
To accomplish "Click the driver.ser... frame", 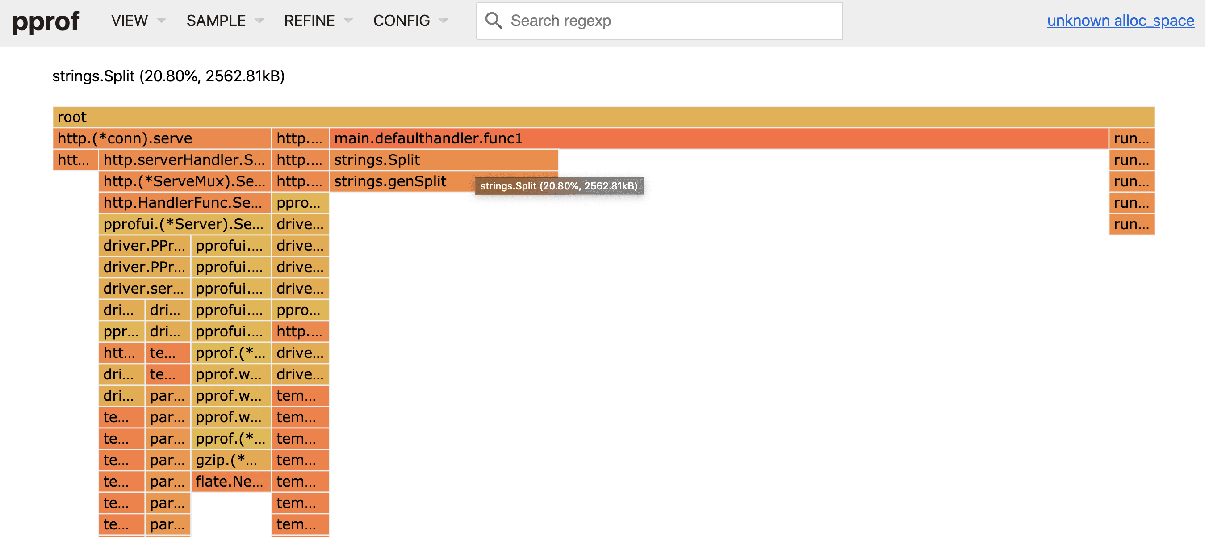I will [x=144, y=289].
